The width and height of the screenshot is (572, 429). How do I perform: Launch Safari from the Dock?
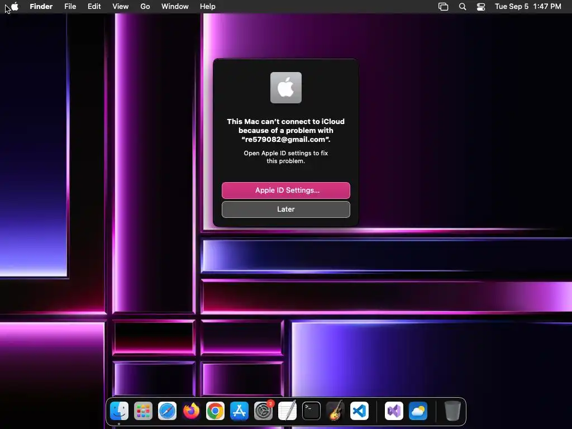[x=167, y=411]
